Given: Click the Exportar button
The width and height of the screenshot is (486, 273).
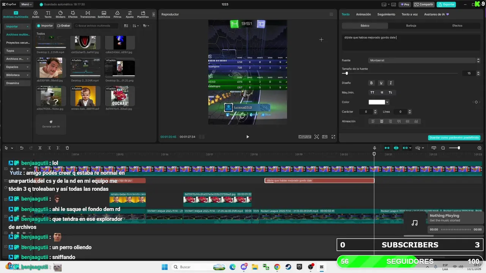Looking at the screenshot, I should click(x=446, y=5).
